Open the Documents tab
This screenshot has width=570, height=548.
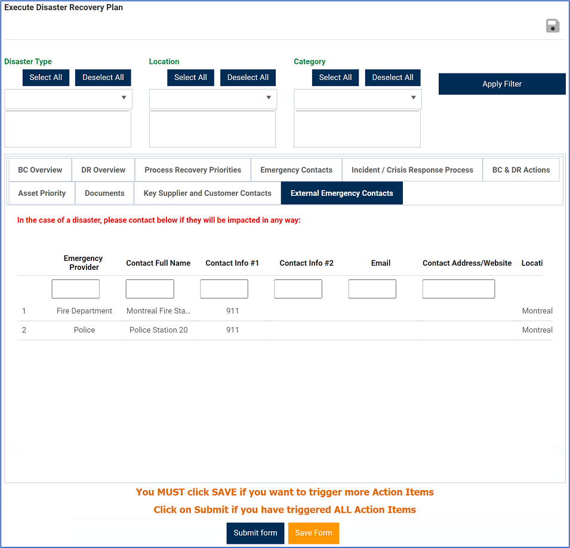[104, 193]
